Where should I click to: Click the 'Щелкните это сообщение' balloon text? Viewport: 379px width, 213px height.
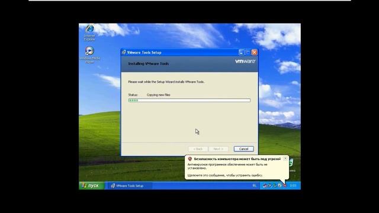tap(225, 175)
